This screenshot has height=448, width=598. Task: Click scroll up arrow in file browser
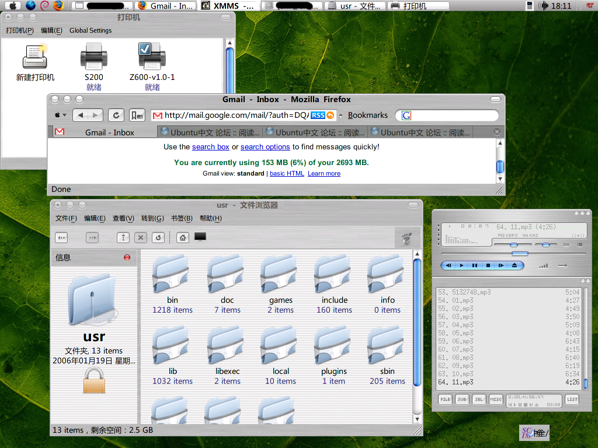pyautogui.click(x=417, y=254)
